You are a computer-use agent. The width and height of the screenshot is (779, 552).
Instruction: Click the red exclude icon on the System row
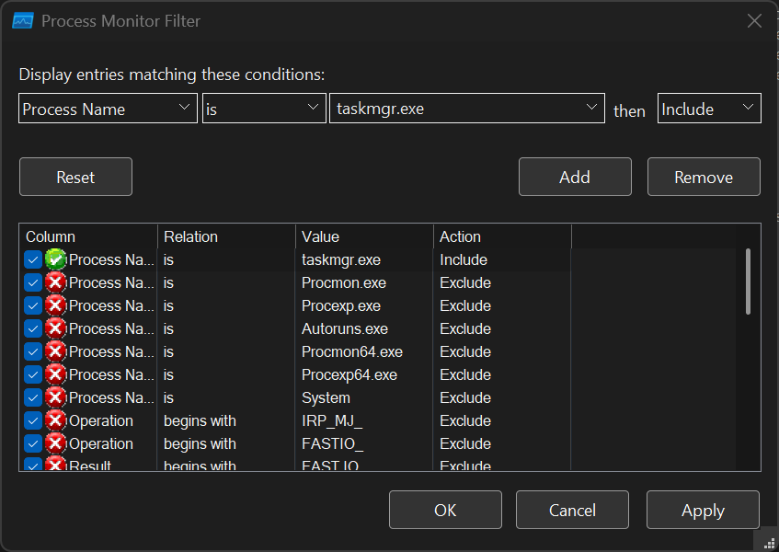[55, 397]
